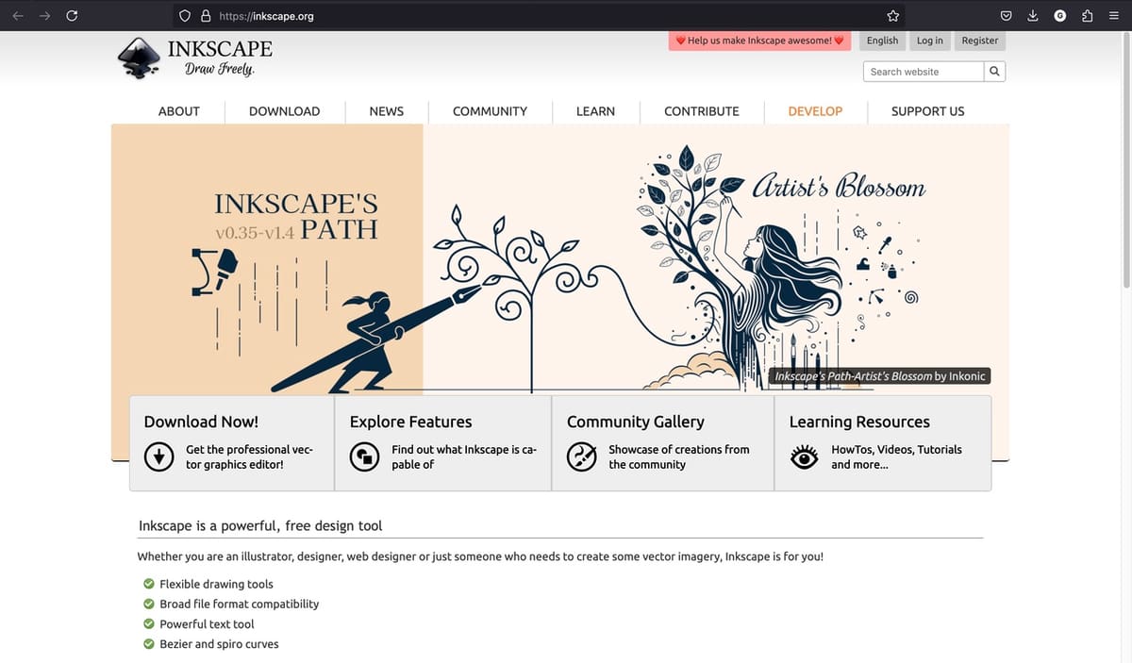Click 'Find out what Inkscape is capable of'
The image size is (1132, 663).
point(464,457)
